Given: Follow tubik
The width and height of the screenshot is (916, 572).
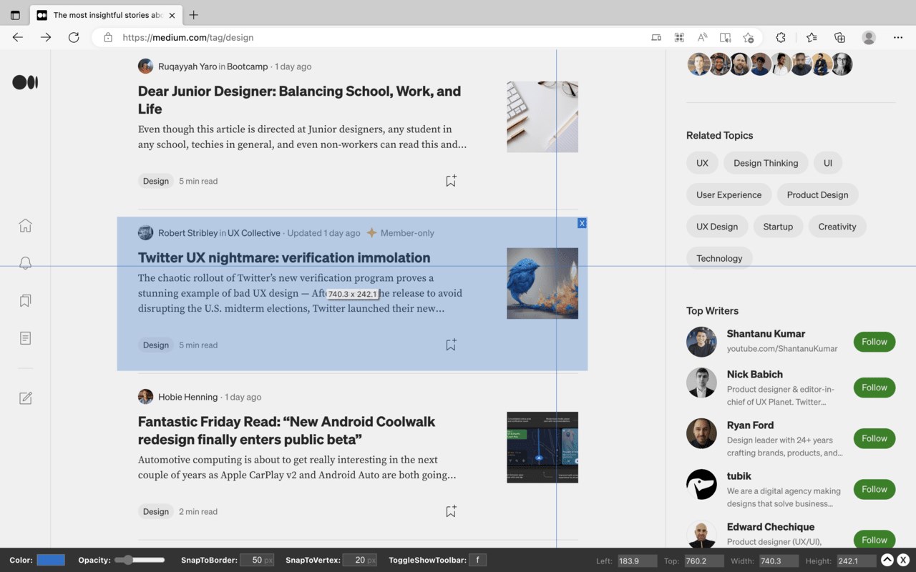Looking at the screenshot, I should pos(874,489).
